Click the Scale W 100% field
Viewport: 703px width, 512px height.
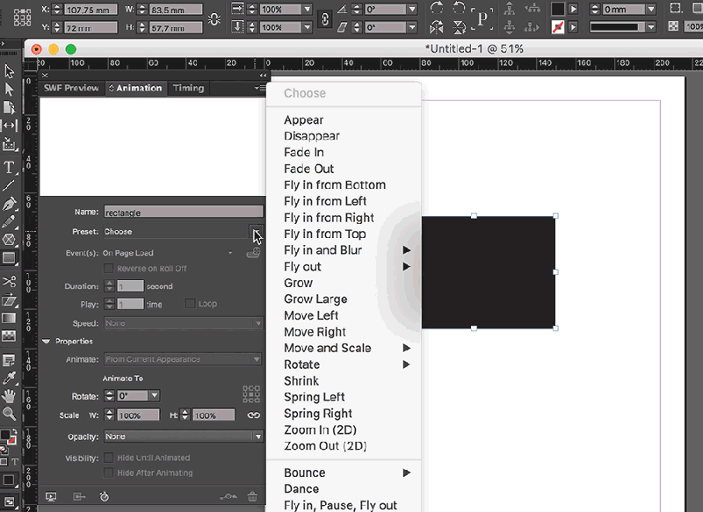(138, 415)
